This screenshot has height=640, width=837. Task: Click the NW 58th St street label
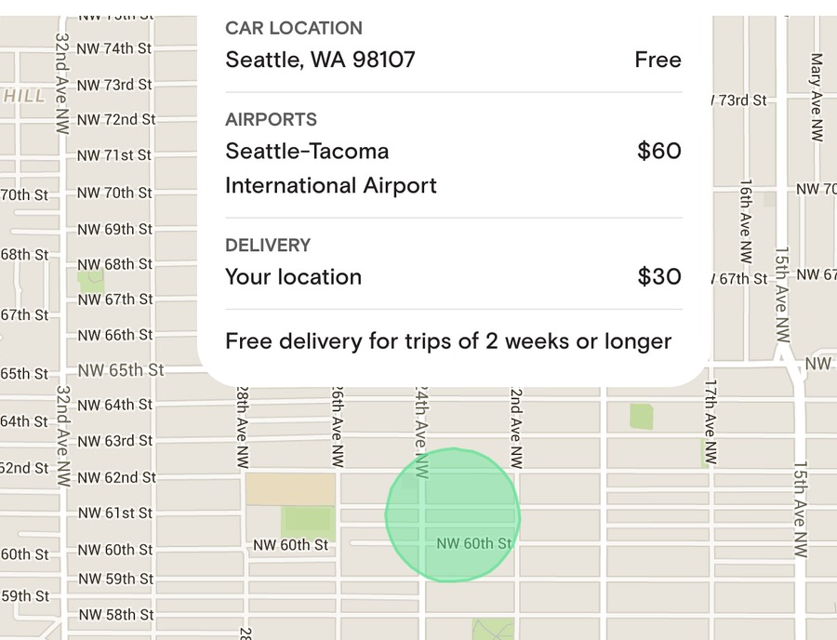coord(116,614)
